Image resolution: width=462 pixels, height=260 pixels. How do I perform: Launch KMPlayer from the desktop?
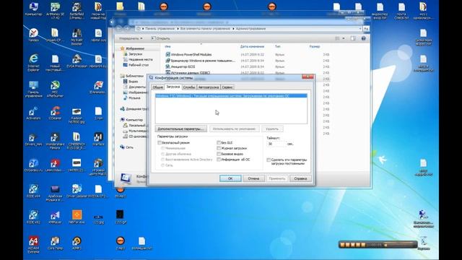pyautogui.click(x=55, y=217)
